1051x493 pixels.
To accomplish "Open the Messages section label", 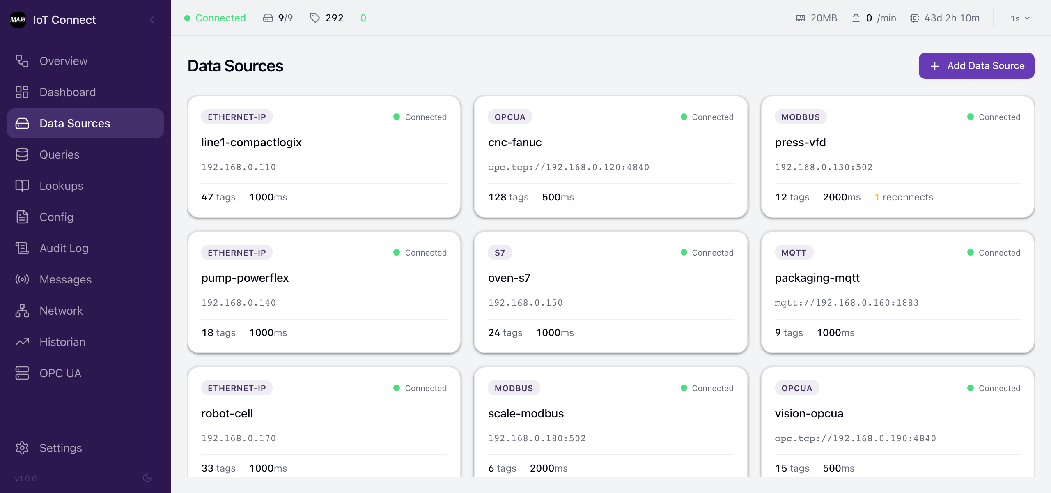I will 66,279.
